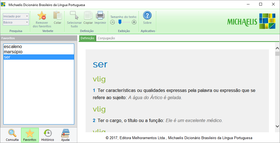This screenshot has height=143, width=280.
Task: Click the app icon in title bar
Action: coord(3,4)
